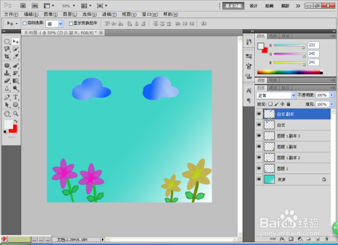Hide the 图层 1 layer
Viewport: 338px width, 245px height.
click(x=259, y=168)
